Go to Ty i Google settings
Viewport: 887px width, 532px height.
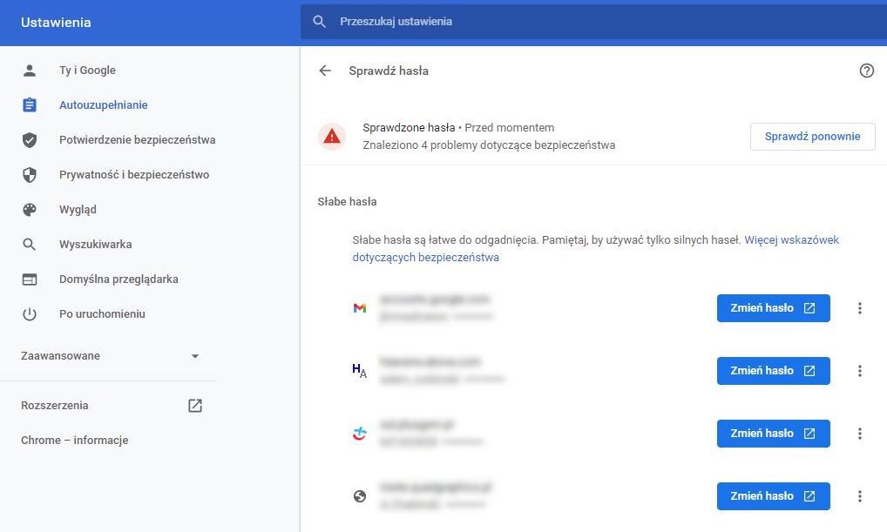tap(87, 71)
